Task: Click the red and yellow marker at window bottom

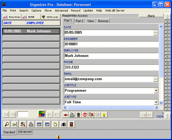Action: click(59, 137)
